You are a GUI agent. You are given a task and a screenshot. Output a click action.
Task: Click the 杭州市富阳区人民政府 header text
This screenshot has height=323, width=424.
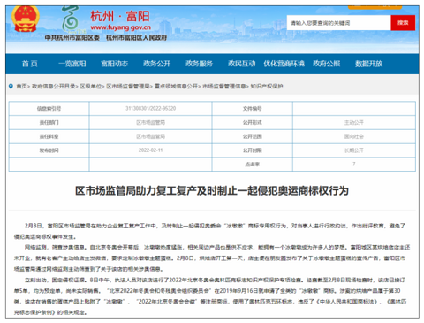[136, 38]
